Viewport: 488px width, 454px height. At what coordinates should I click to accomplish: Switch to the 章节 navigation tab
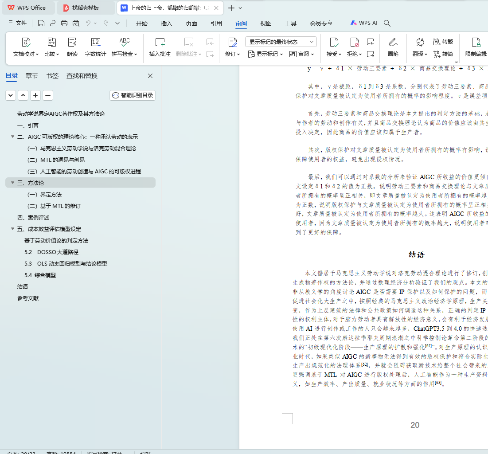(32, 76)
